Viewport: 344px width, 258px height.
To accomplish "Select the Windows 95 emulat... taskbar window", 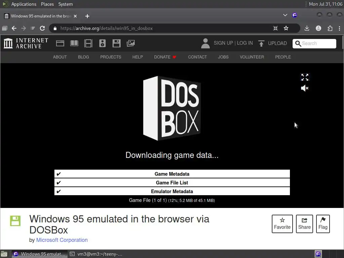I will (x=40, y=254).
